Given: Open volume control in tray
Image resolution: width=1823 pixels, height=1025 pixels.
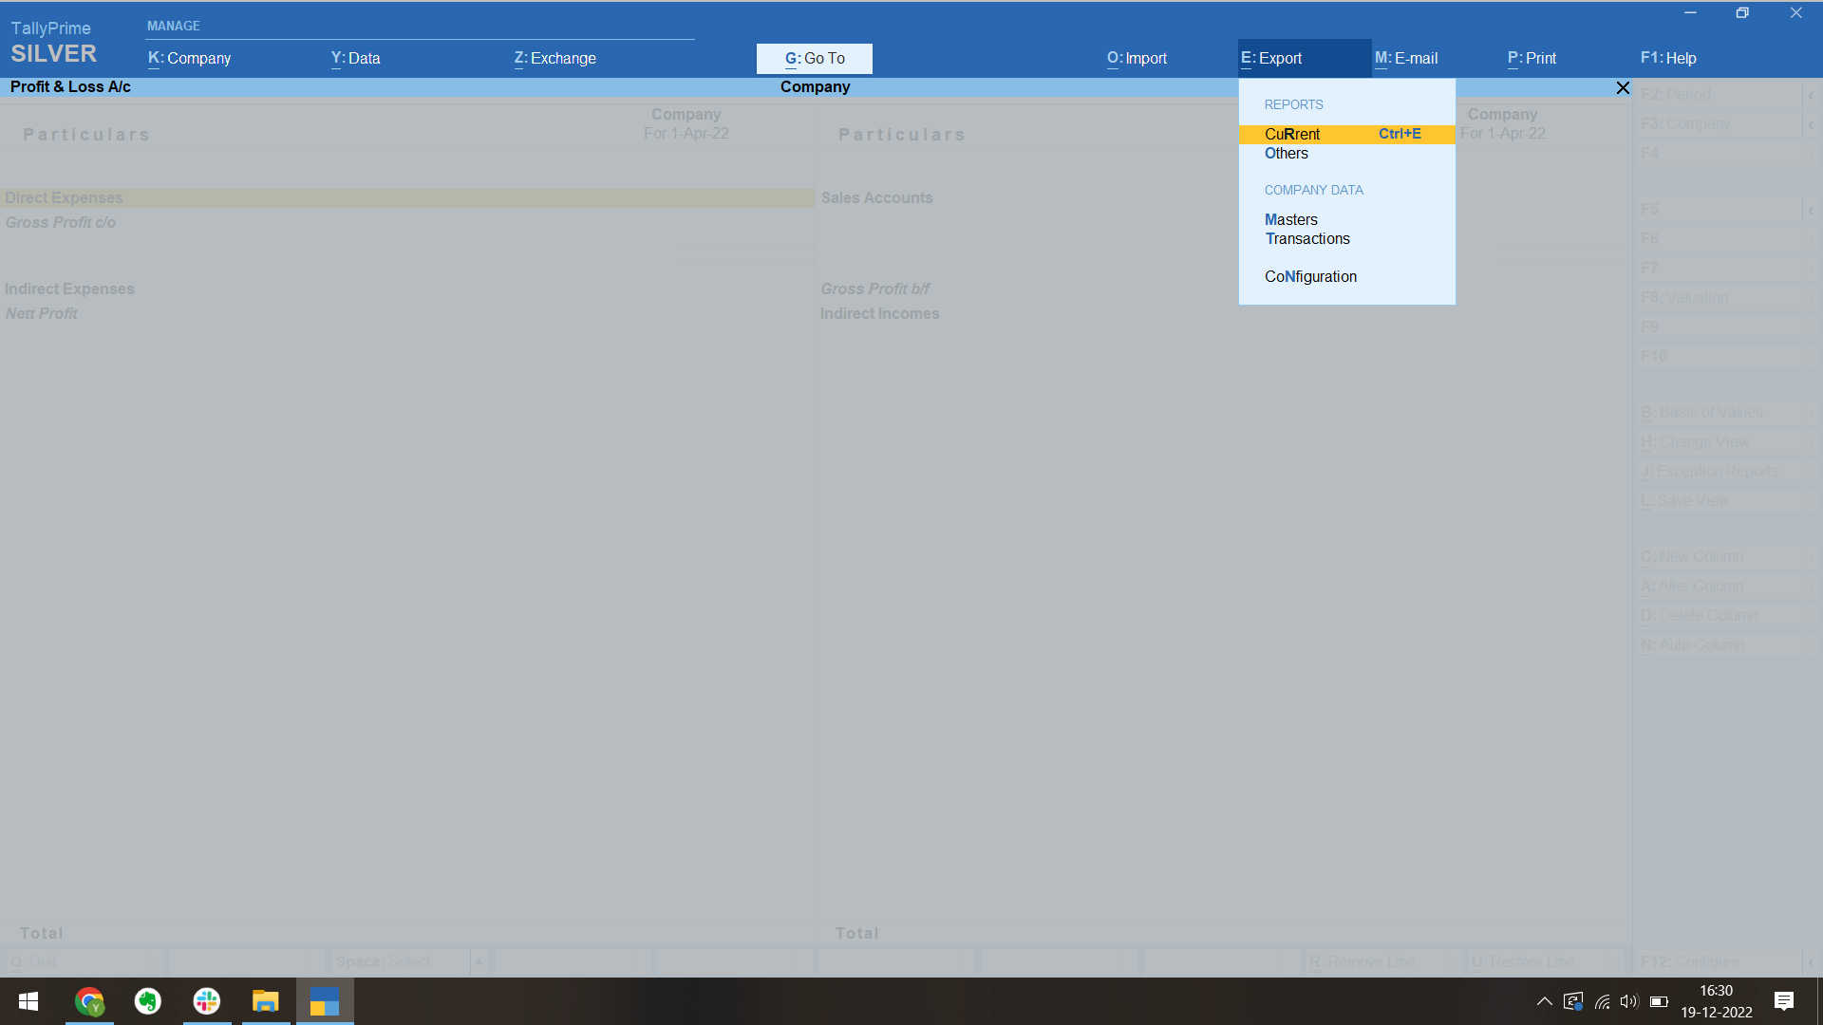Looking at the screenshot, I should pos(1629,1001).
